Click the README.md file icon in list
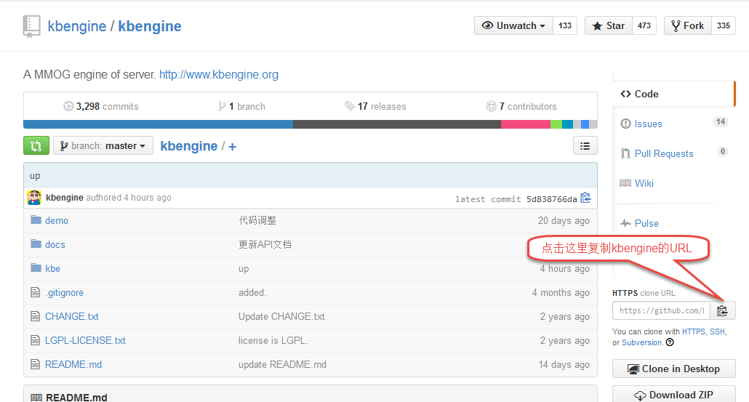 pyautogui.click(x=36, y=363)
